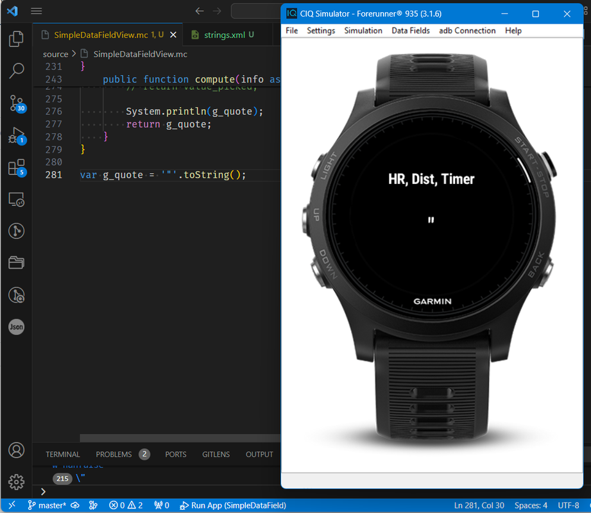Screen dimensions: 591x513
Task: Open the folders icon in activity bar
Action: click(x=16, y=262)
